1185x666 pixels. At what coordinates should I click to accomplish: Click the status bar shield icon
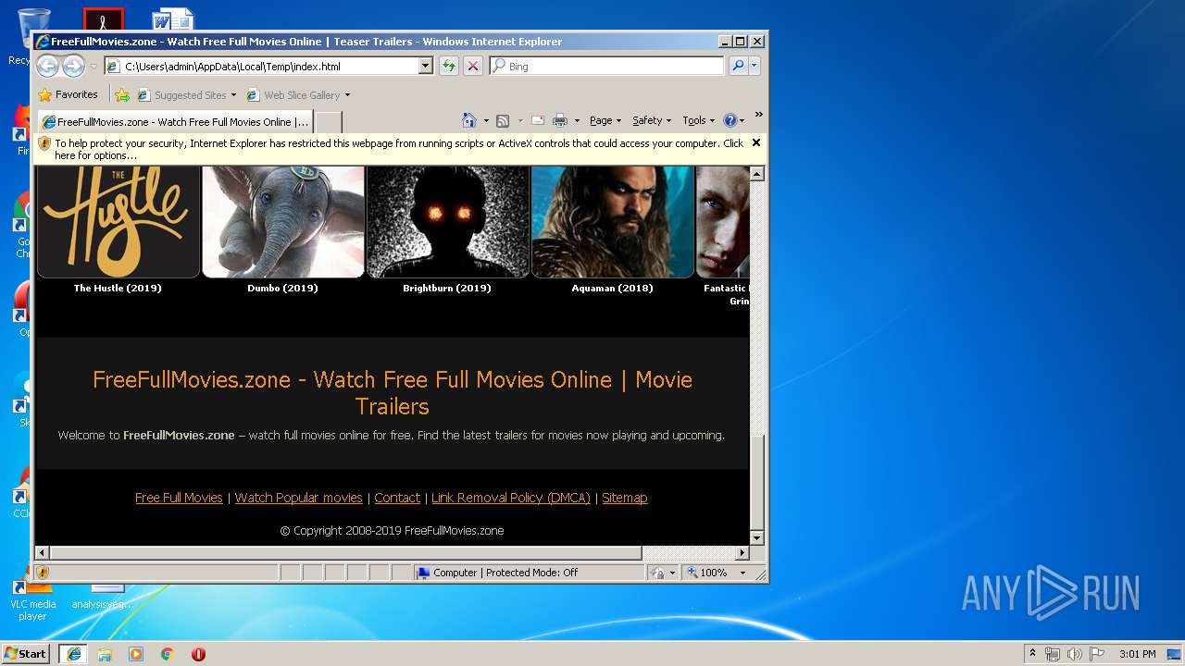pyautogui.click(x=43, y=573)
